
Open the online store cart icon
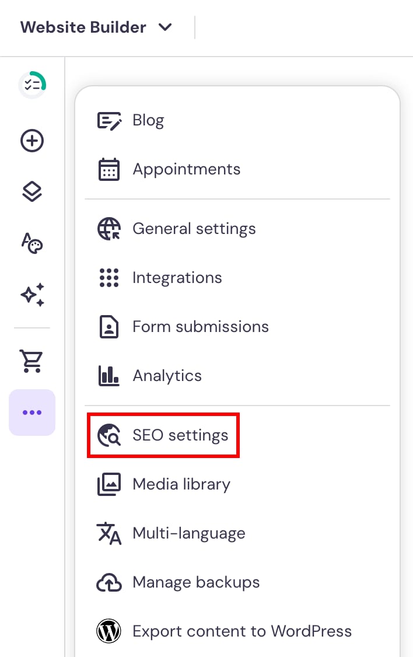31,361
